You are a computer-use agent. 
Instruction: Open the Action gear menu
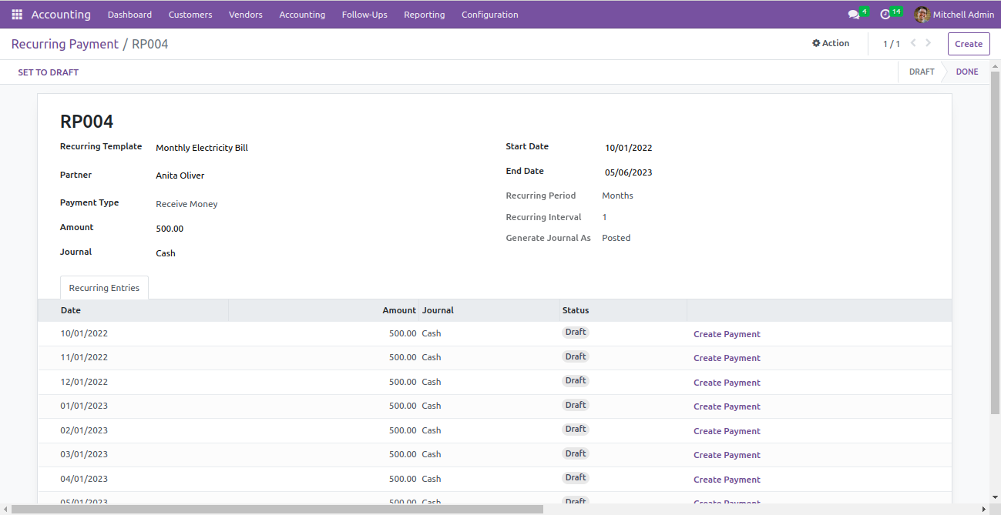pyautogui.click(x=831, y=44)
